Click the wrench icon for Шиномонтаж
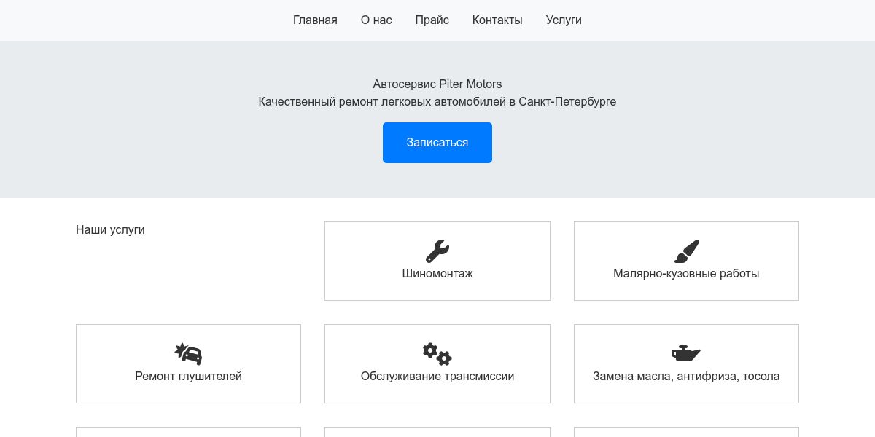 click(437, 251)
